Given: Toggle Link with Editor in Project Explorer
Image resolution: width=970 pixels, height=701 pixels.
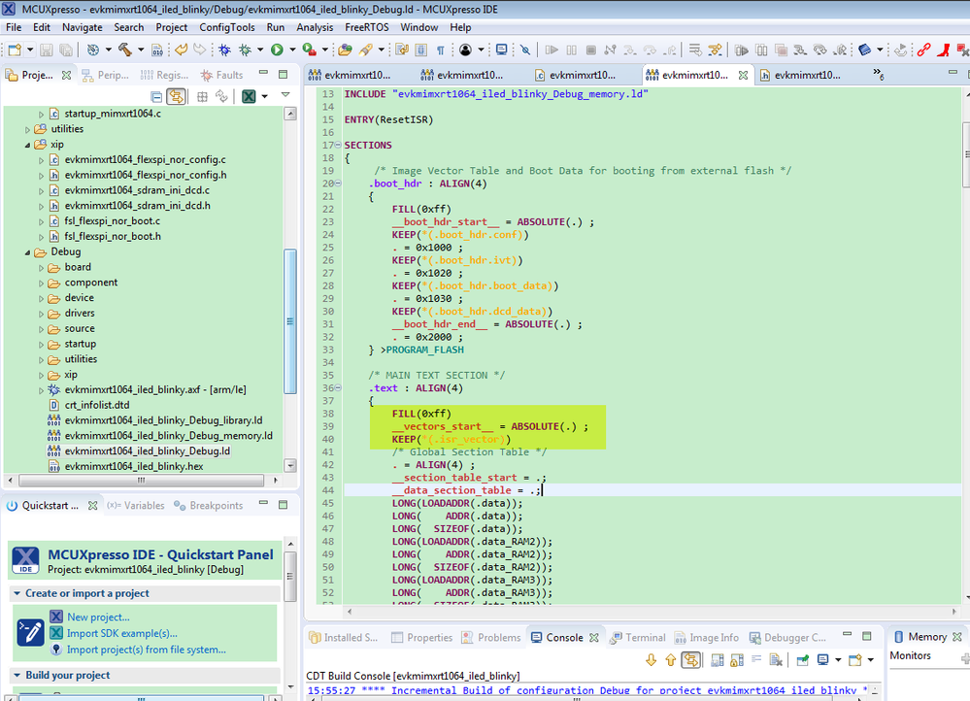Looking at the screenshot, I should coord(176,96).
